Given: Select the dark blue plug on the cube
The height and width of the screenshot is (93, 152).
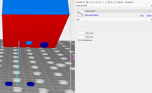Looking at the screenshot, I should pyautogui.click(x=44, y=45).
